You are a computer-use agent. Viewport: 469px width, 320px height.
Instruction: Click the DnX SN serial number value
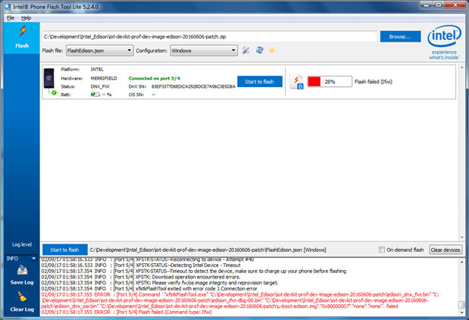pos(193,86)
